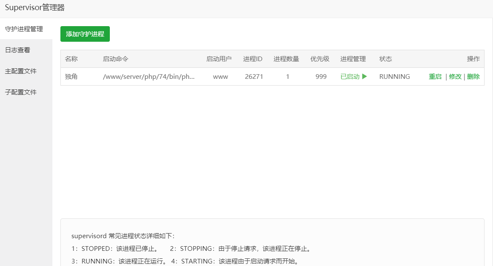This screenshot has height=266, width=493.
Task: Click the 1：STOPPED description text
Action: 115,249
